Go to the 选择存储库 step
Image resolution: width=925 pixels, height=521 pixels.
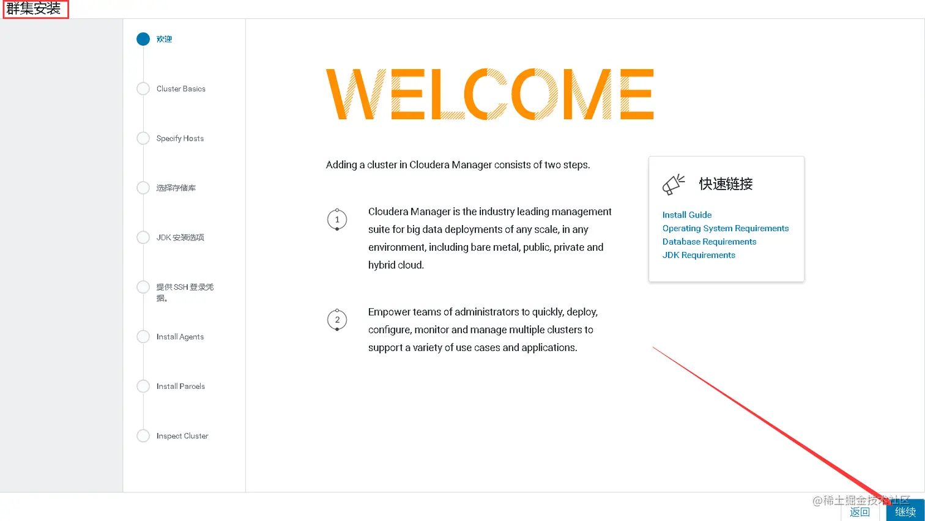[176, 188]
